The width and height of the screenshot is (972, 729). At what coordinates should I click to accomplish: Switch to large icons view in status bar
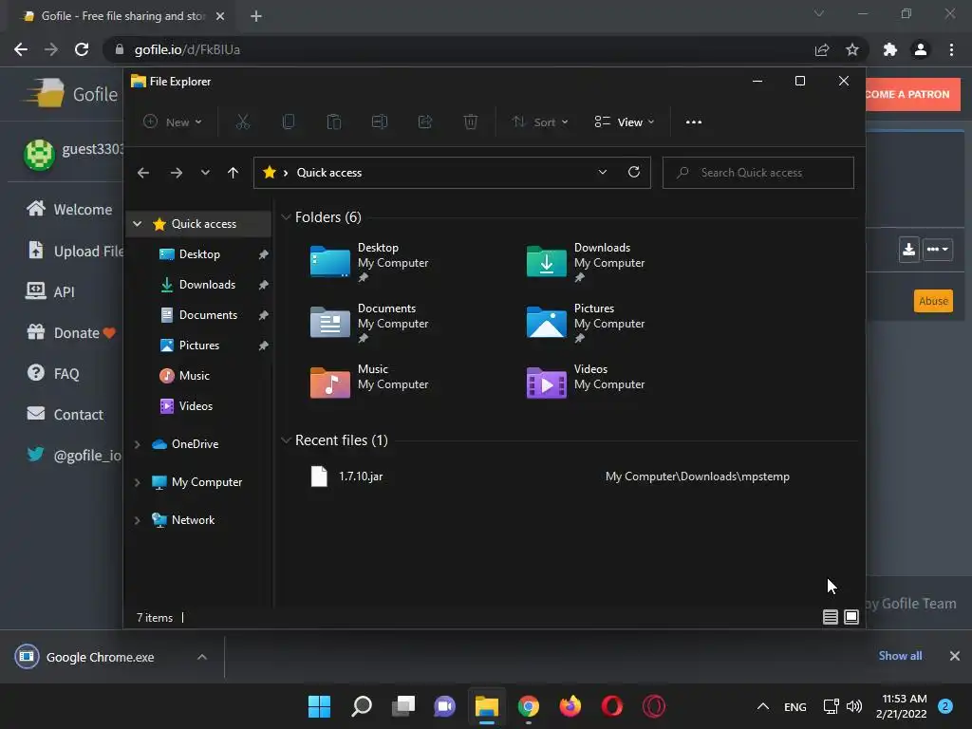tap(851, 617)
